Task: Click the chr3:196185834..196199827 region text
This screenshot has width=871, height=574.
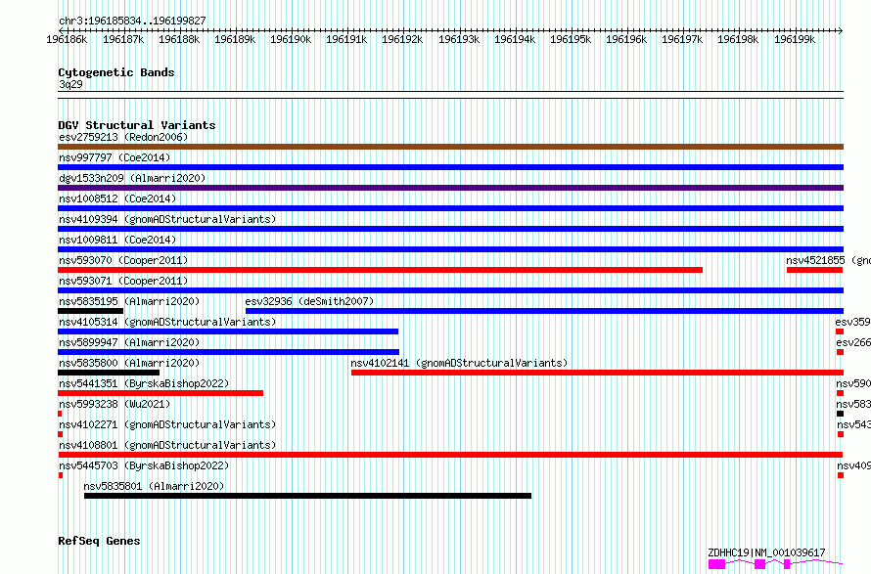Action: pyautogui.click(x=132, y=22)
